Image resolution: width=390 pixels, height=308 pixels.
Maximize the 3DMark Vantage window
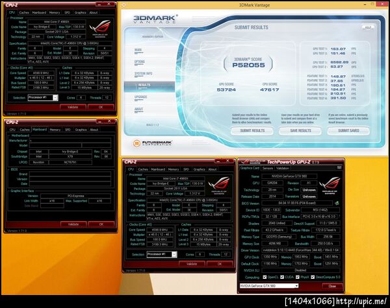[372, 5]
